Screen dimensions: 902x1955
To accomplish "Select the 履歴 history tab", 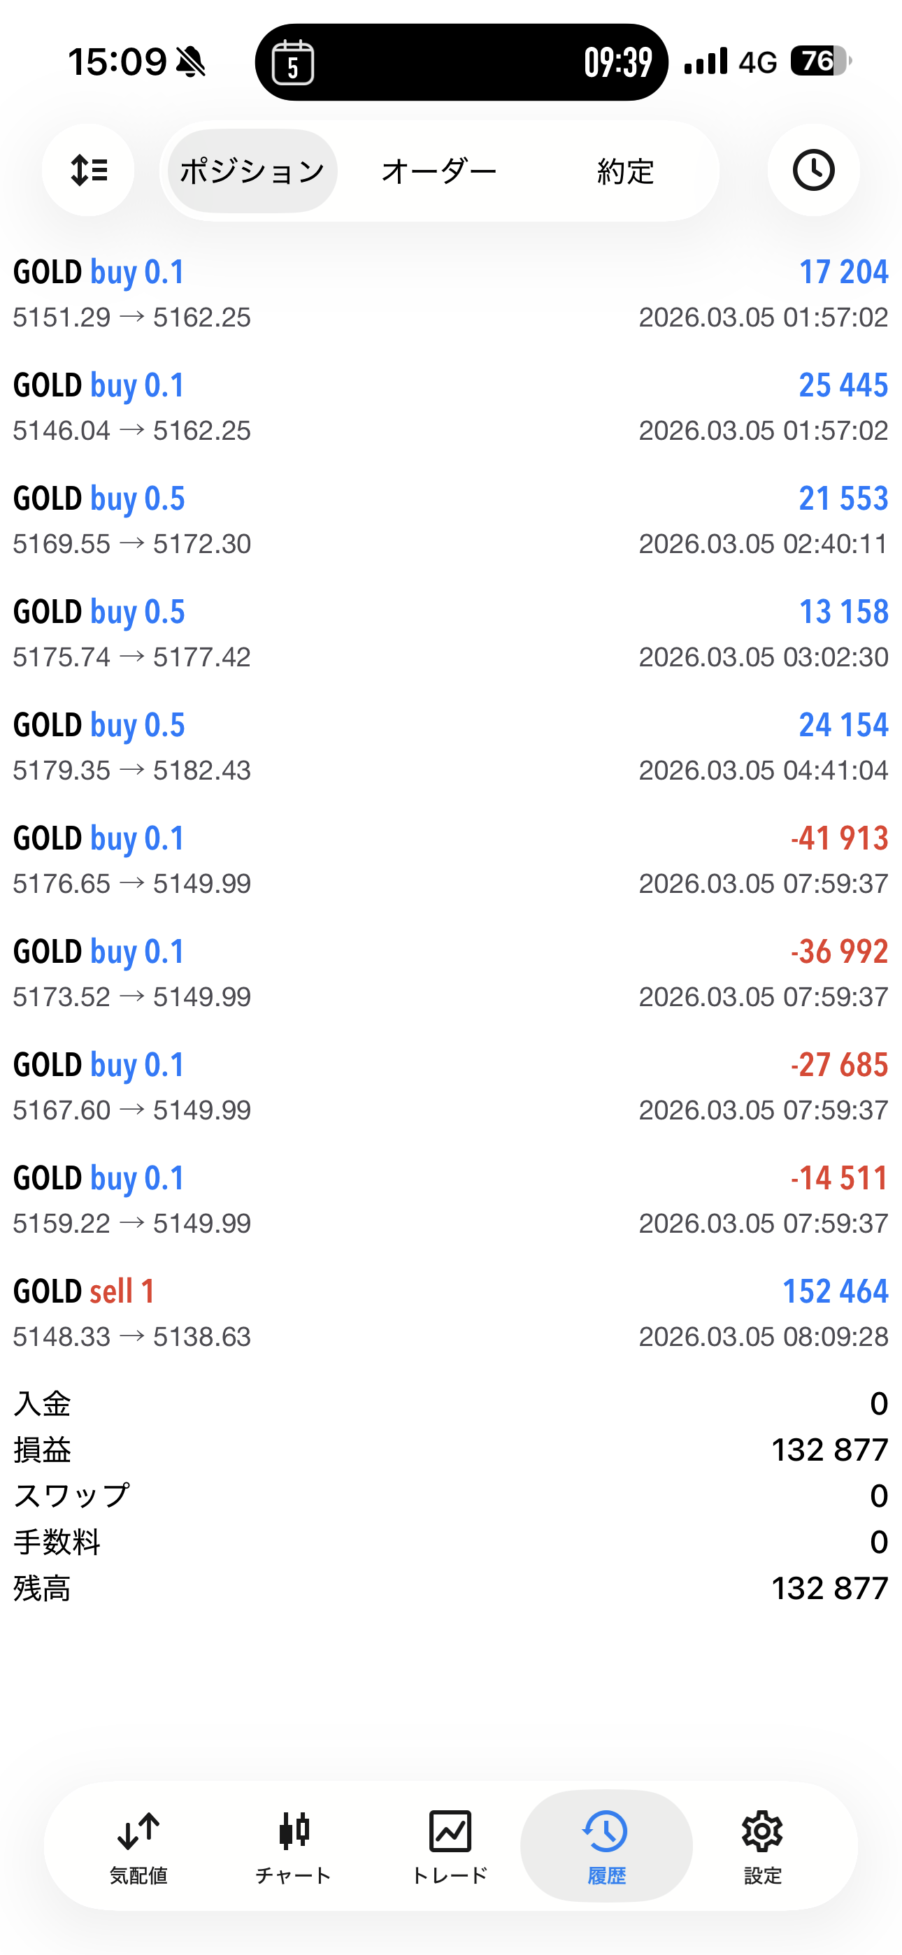I will (x=606, y=1846).
